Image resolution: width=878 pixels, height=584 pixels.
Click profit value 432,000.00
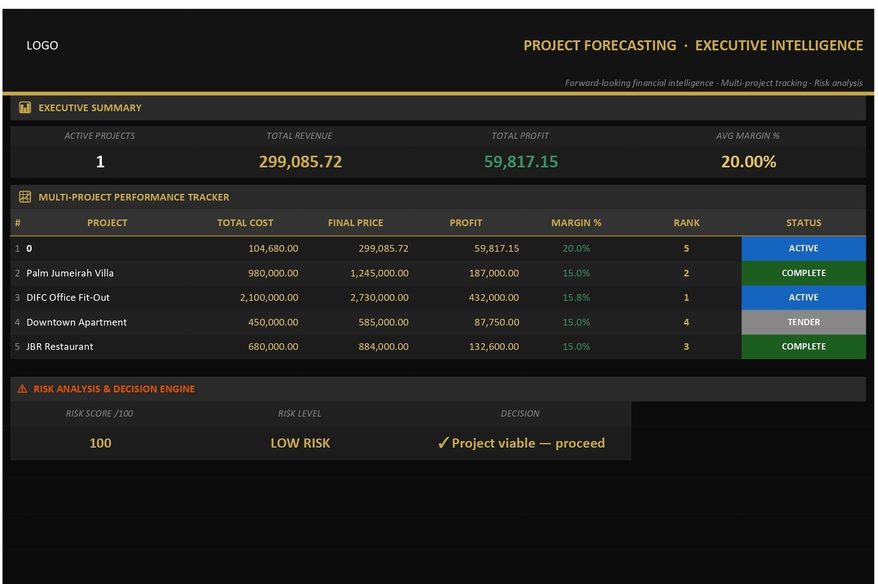pos(494,298)
